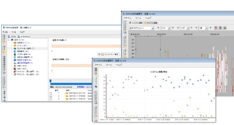Click the next year arrow button
This screenshot has height=125, width=234.
click(x=173, y=28)
